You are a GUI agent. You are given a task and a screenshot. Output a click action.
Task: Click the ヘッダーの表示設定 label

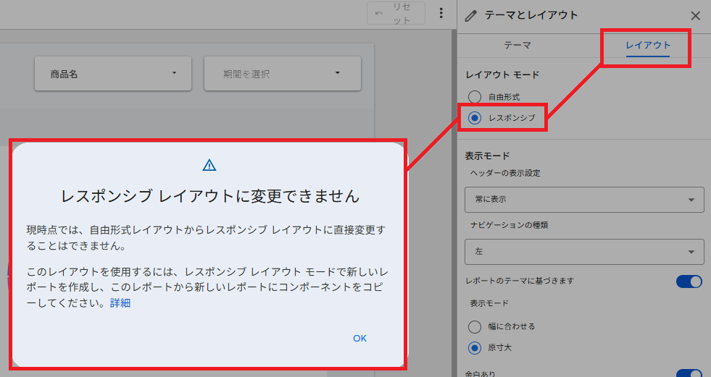505,174
